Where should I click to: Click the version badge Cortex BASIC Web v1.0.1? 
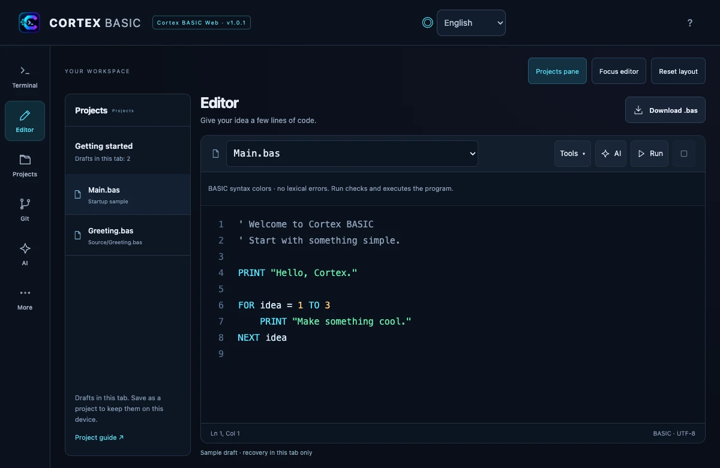(x=202, y=23)
